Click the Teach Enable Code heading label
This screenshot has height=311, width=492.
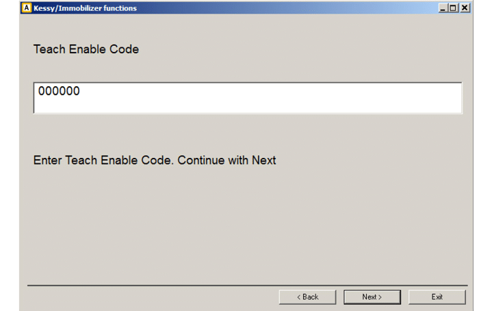coord(86,49)
